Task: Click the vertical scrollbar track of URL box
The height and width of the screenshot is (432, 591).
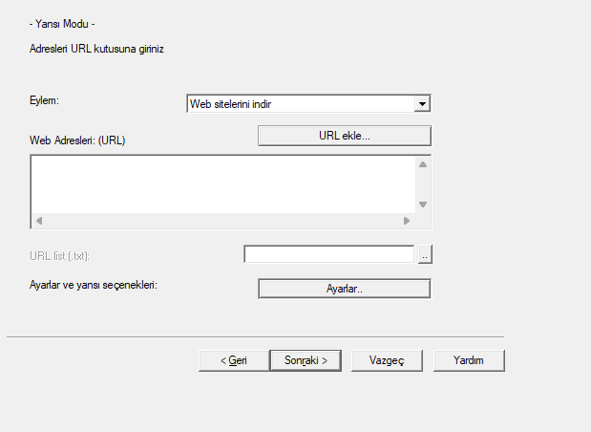Action: pos(422,184)
